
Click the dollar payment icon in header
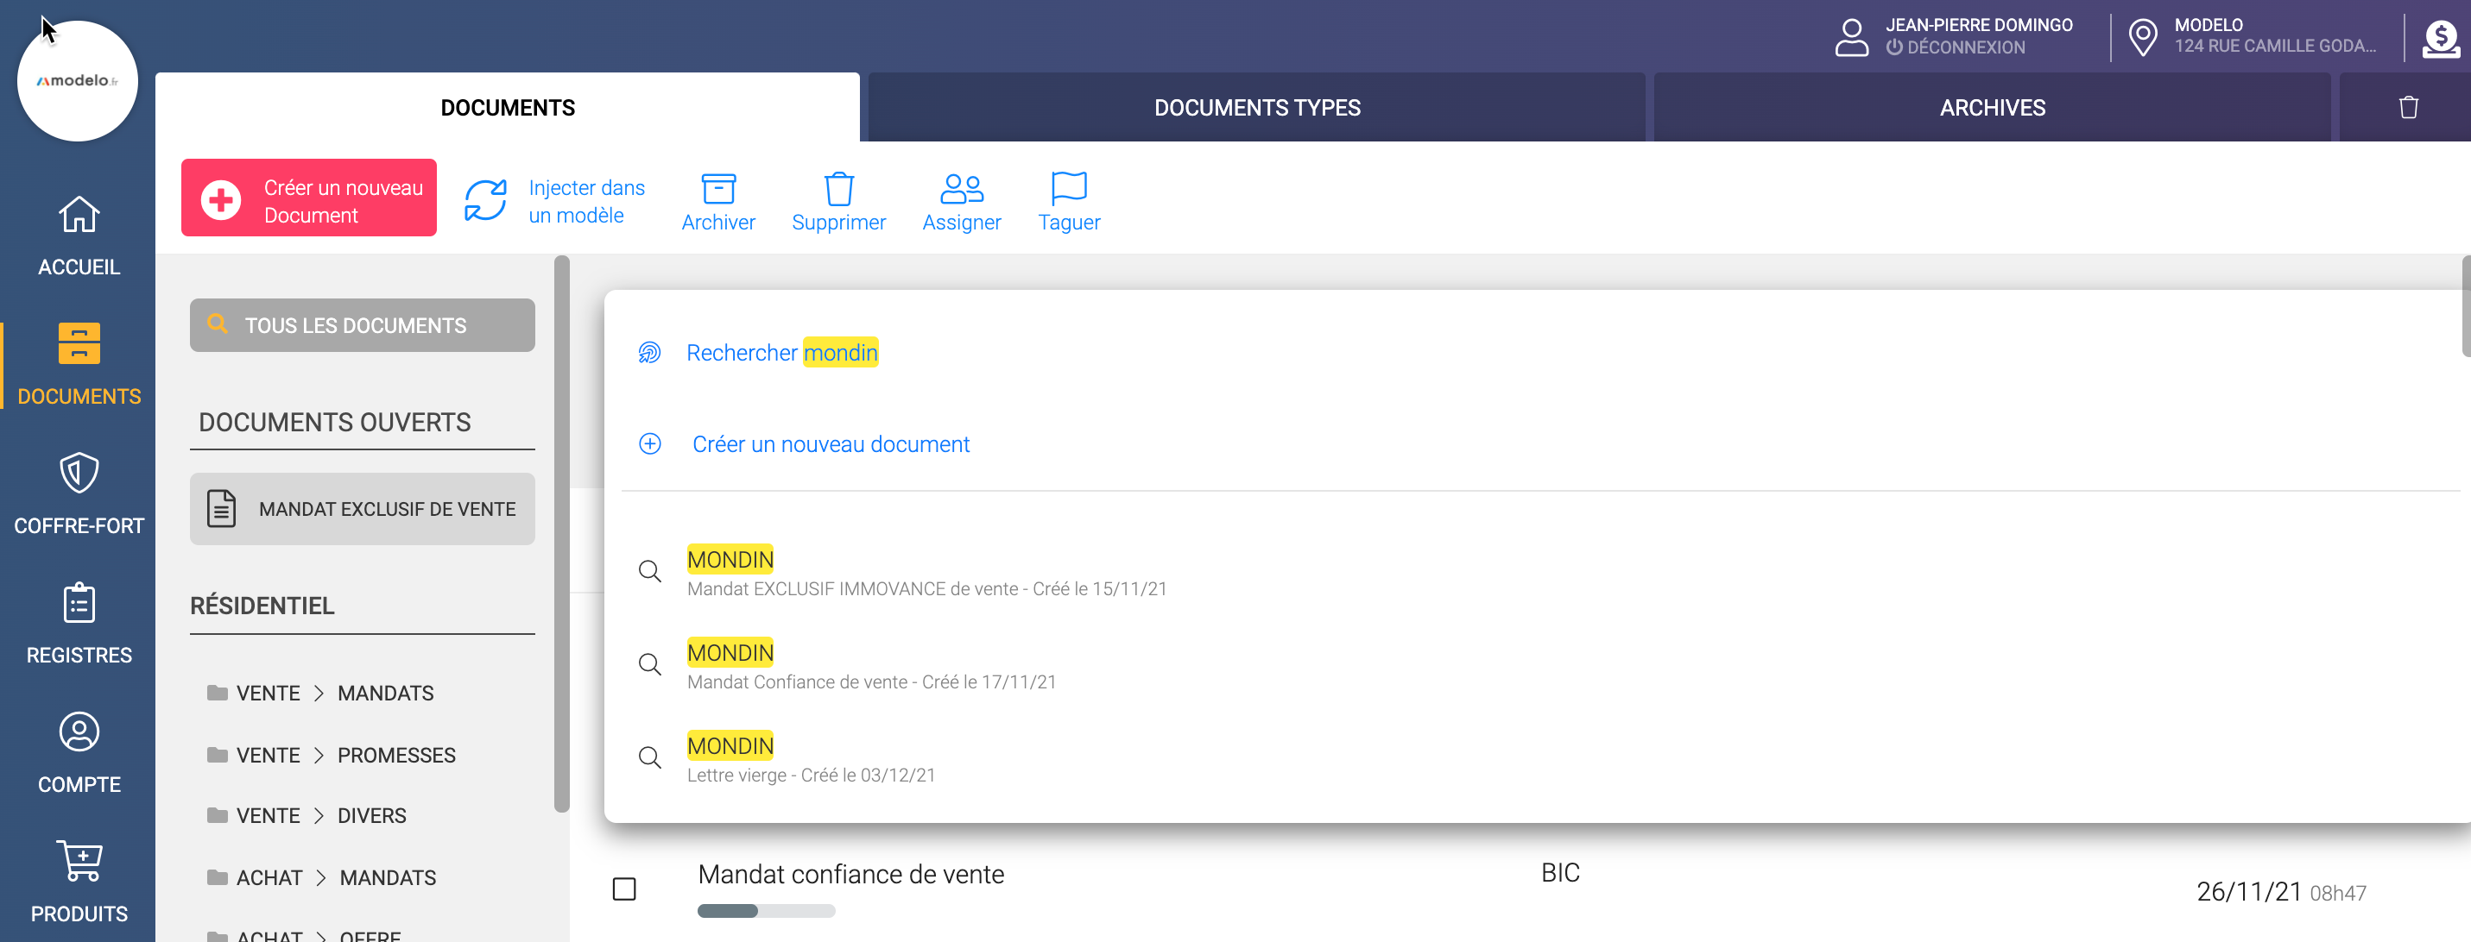2440,38
